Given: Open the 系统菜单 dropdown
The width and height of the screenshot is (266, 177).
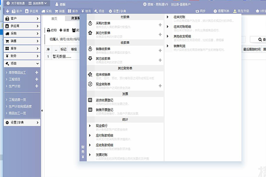Looking at the screenshot, I should click(x=38, y=3).
